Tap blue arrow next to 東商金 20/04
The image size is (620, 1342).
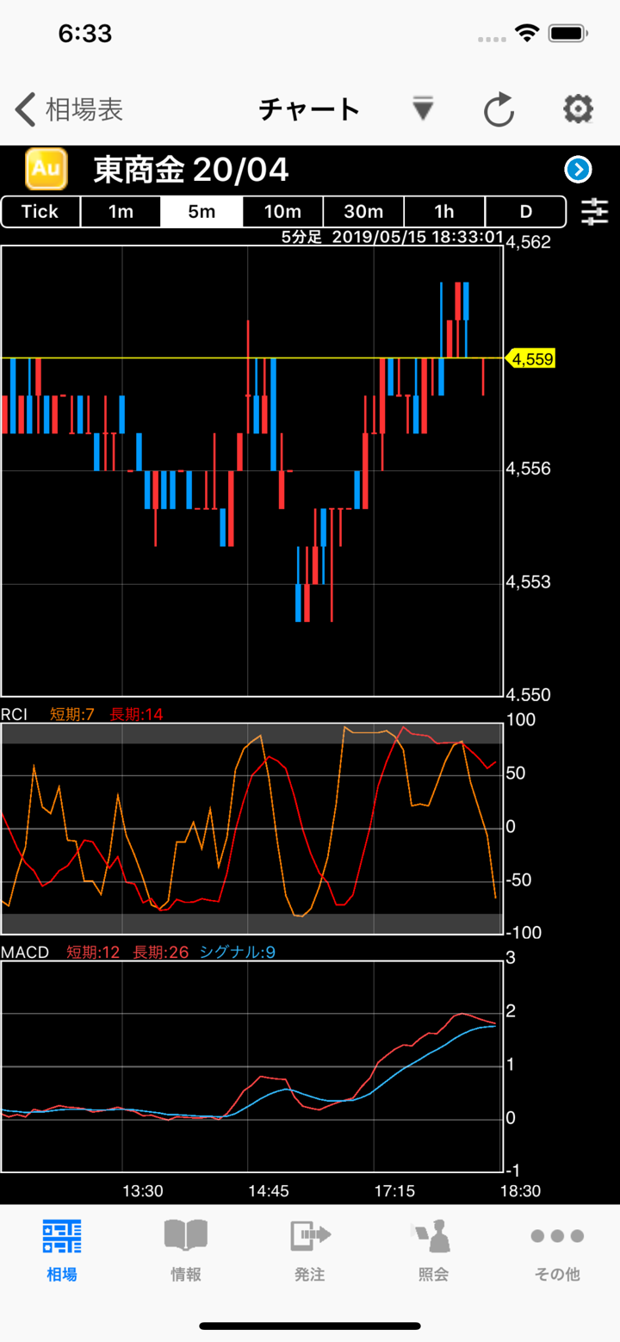click(578, 170)
